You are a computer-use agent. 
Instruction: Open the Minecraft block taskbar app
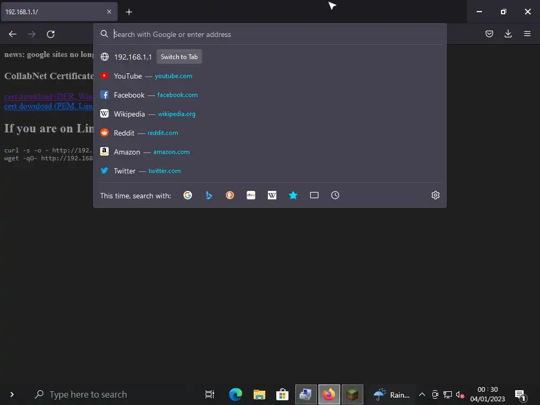(352, 394)
